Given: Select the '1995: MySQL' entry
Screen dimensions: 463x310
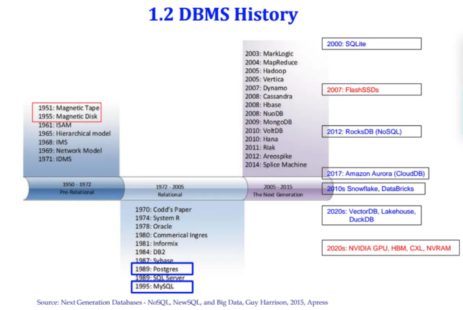Looking at the screenshot, I should point(162,287).
